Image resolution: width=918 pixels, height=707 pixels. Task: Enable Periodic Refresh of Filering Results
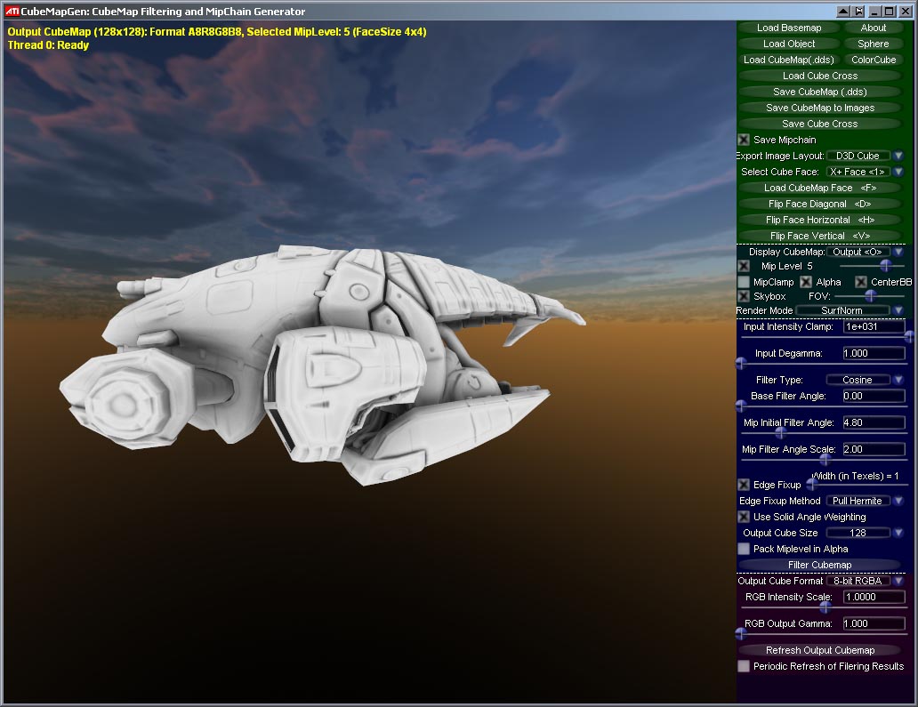tap(744, 666)
